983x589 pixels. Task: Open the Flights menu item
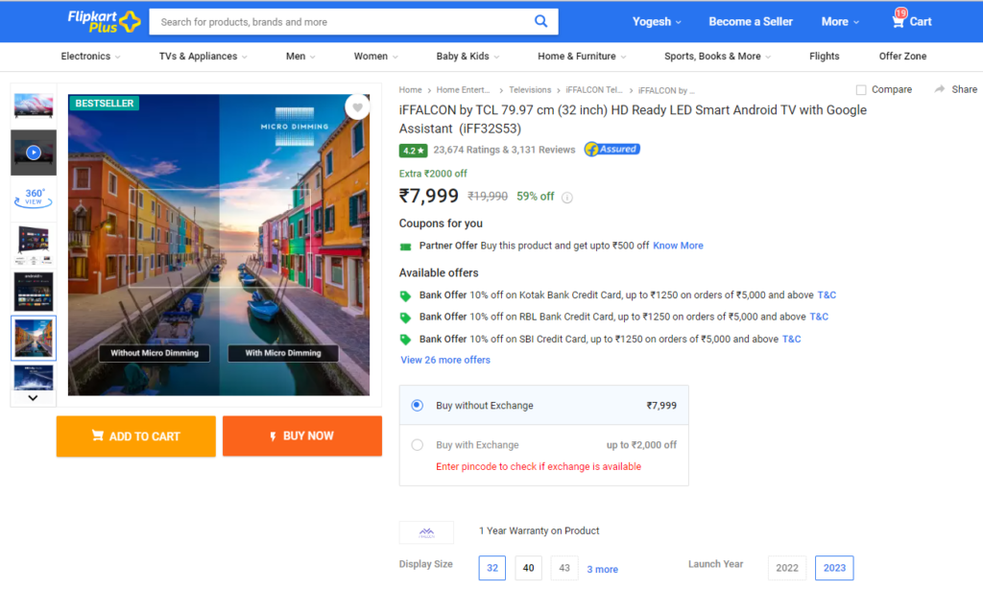click(x=824, y=57)
